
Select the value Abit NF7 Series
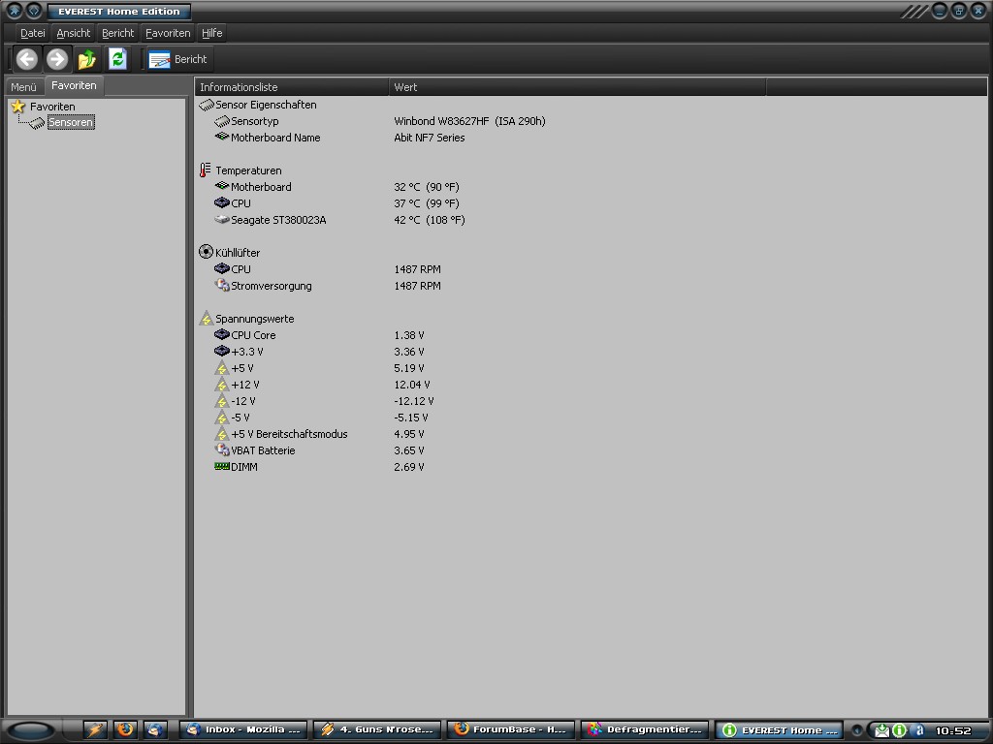click(x=430, y=138)
